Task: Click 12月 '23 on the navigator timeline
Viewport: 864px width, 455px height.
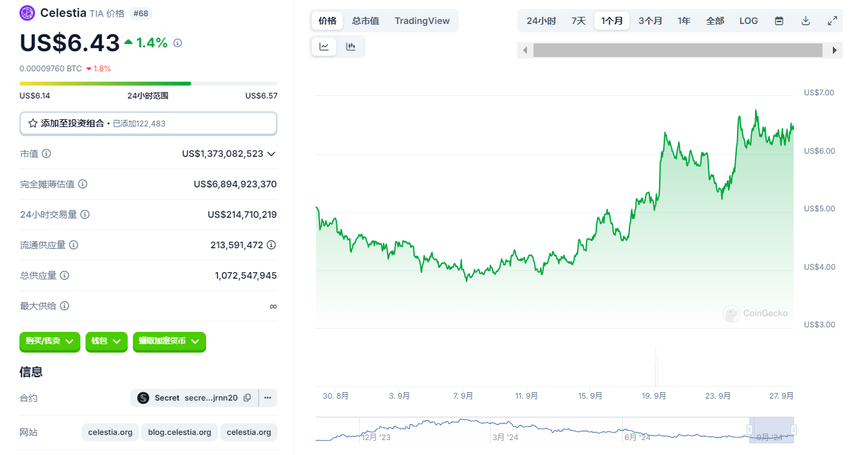Action: (376, 437)
